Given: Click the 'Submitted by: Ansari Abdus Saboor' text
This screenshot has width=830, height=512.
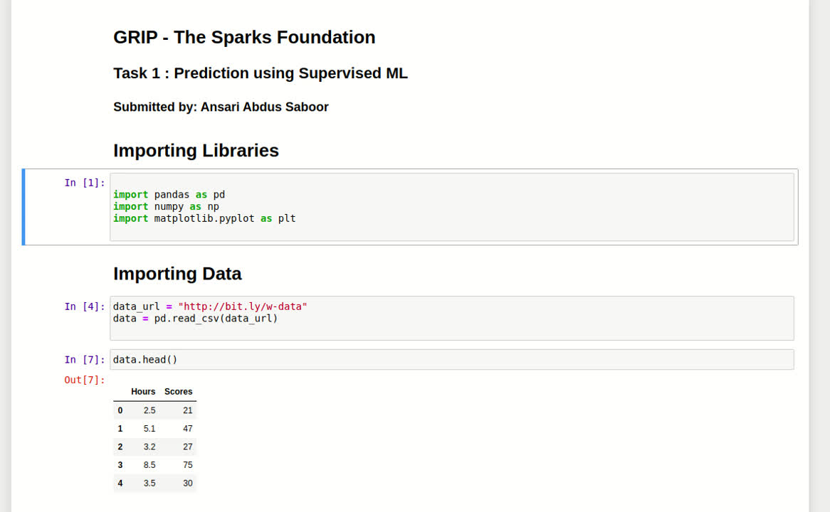Looking at the screenshot, I should click(221, 107).
